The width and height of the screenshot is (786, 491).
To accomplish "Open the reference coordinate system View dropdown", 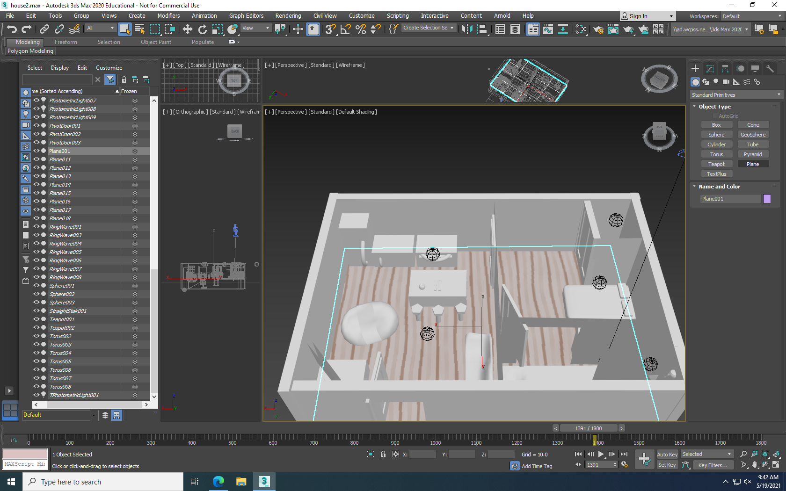I will 255,28.
